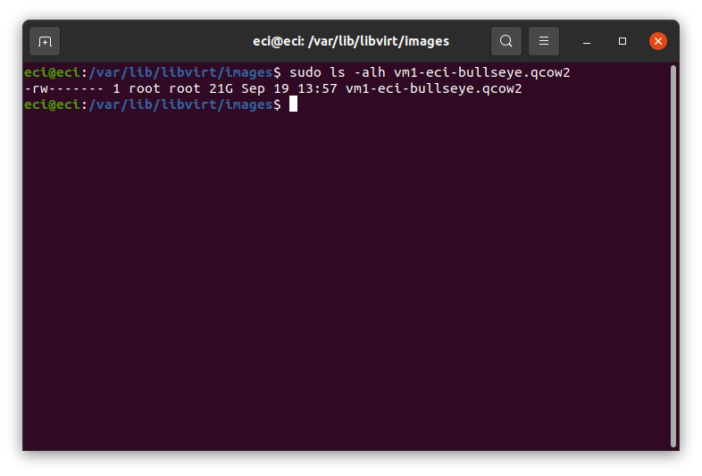Maximize the terminal window
This screenshot has height=476, width=702.
tap(623, 41)
